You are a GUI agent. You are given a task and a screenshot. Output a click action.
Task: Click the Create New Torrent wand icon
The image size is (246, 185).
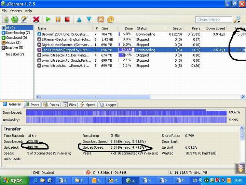24,20
